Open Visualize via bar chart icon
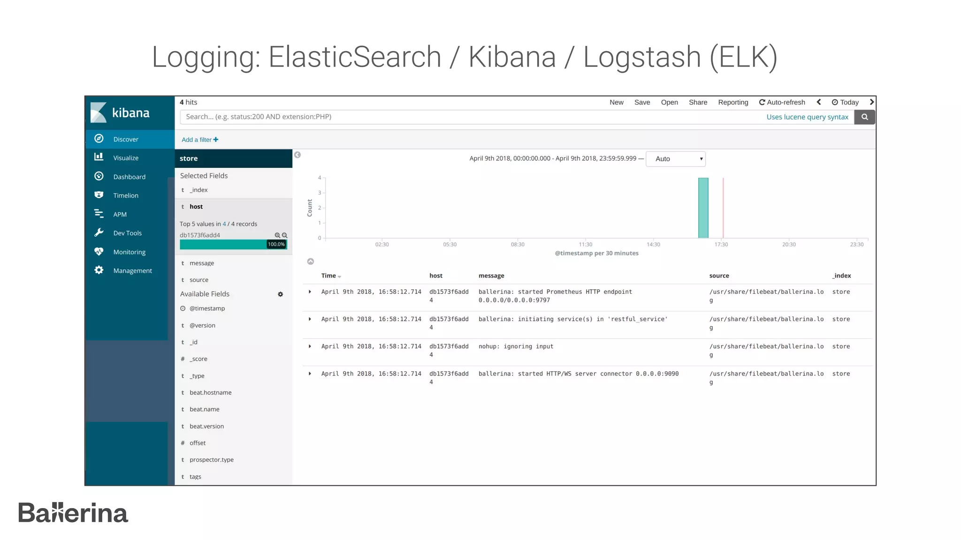961x540 pixels. pos(99,157)
